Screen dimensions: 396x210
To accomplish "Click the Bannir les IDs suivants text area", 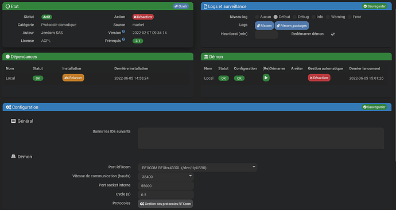I will 261,138.
